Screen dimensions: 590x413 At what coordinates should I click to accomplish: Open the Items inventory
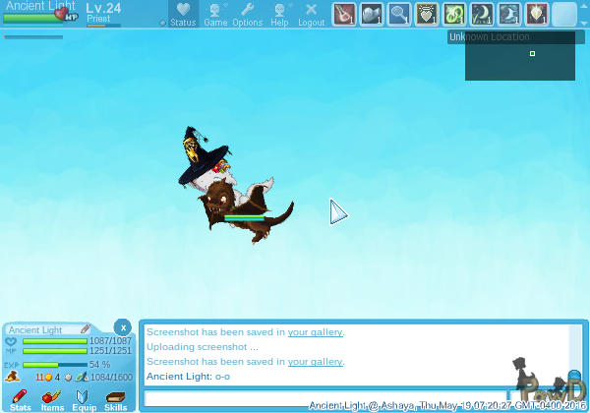[x=52, y=399]
